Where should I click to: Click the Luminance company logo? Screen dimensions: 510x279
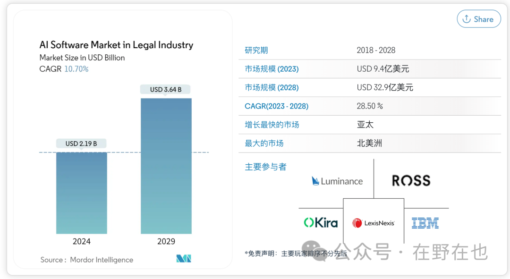337,181
